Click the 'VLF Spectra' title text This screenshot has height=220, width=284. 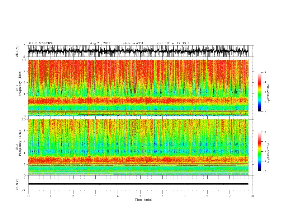41,43
